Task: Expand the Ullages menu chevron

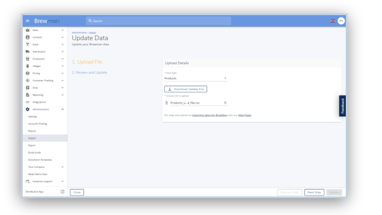Action: [x=62, y=66]
